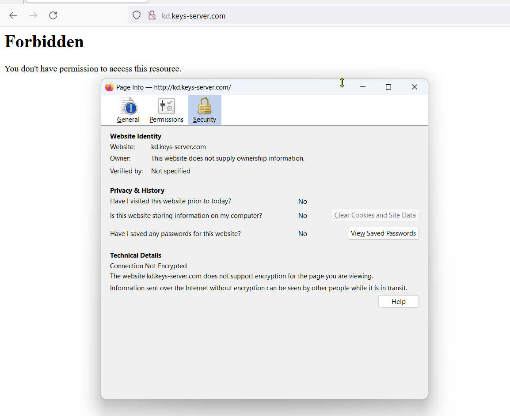Reload the page with the refresh icon
The height and width of the screenshot is (416, 510).
[x=53, y=15]
